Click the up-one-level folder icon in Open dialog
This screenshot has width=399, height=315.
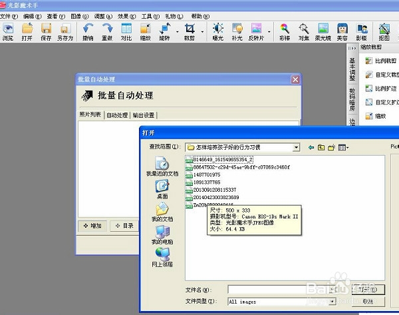[321, 147]
